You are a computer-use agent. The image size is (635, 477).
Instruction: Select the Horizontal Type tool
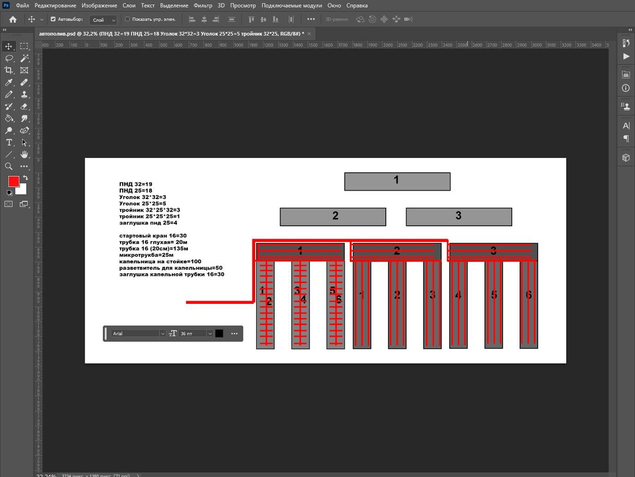pyautogui.click(x=9, y=142)
